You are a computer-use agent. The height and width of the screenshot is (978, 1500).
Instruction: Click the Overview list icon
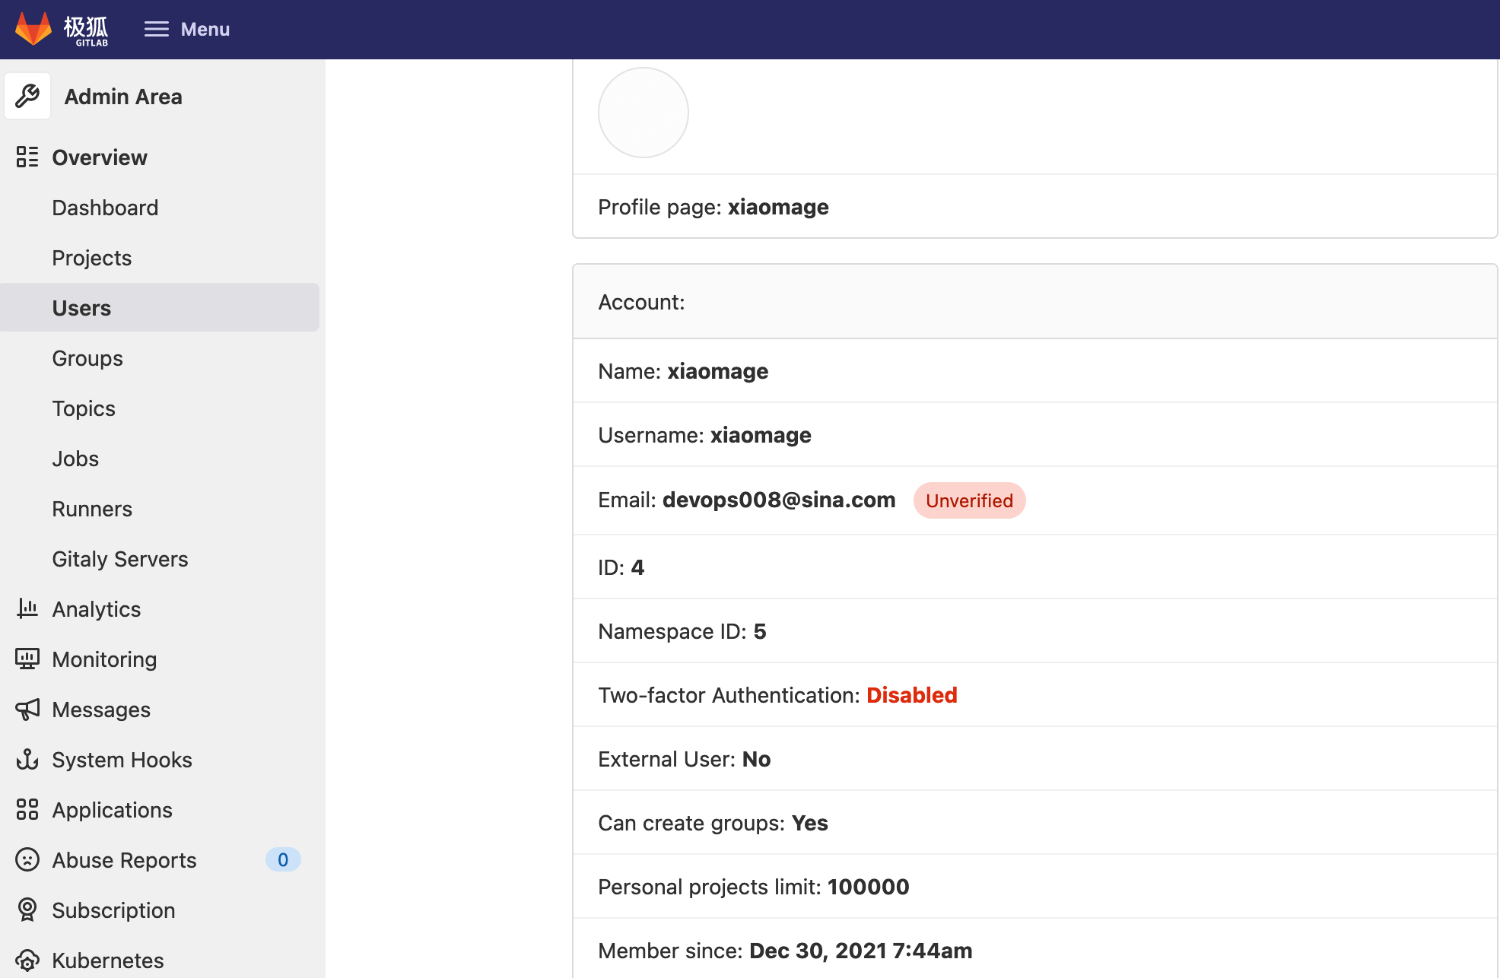(27, 157)
